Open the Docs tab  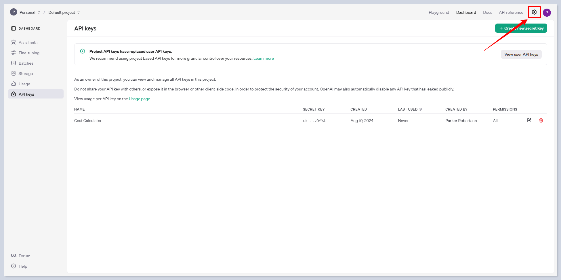pos(487,12)
